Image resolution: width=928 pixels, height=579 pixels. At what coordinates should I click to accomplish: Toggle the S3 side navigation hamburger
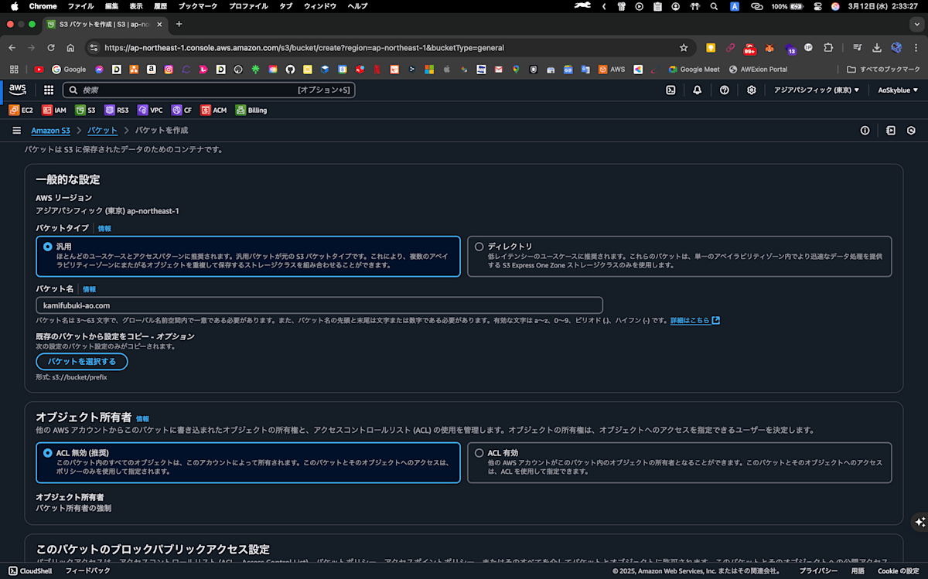point(16,131)
